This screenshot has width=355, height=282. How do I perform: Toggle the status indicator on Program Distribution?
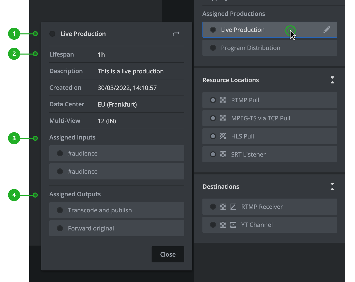pos(213,48)
